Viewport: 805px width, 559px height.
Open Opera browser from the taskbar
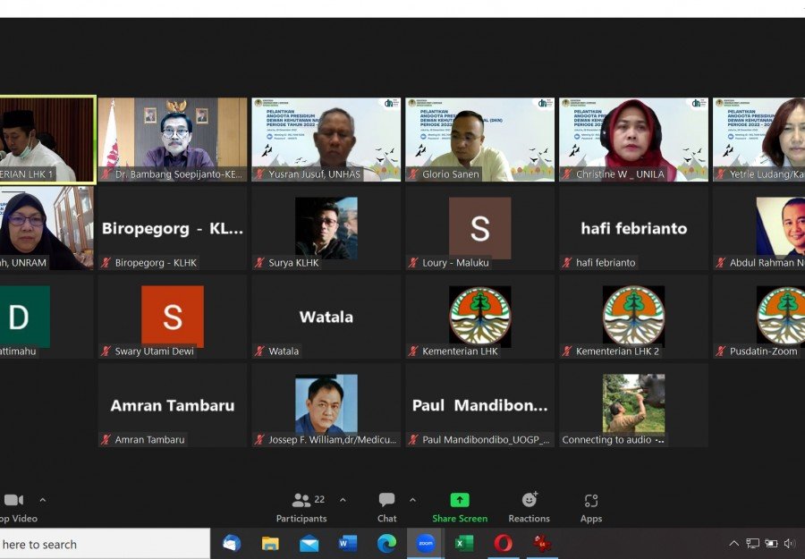click(503, 544)
